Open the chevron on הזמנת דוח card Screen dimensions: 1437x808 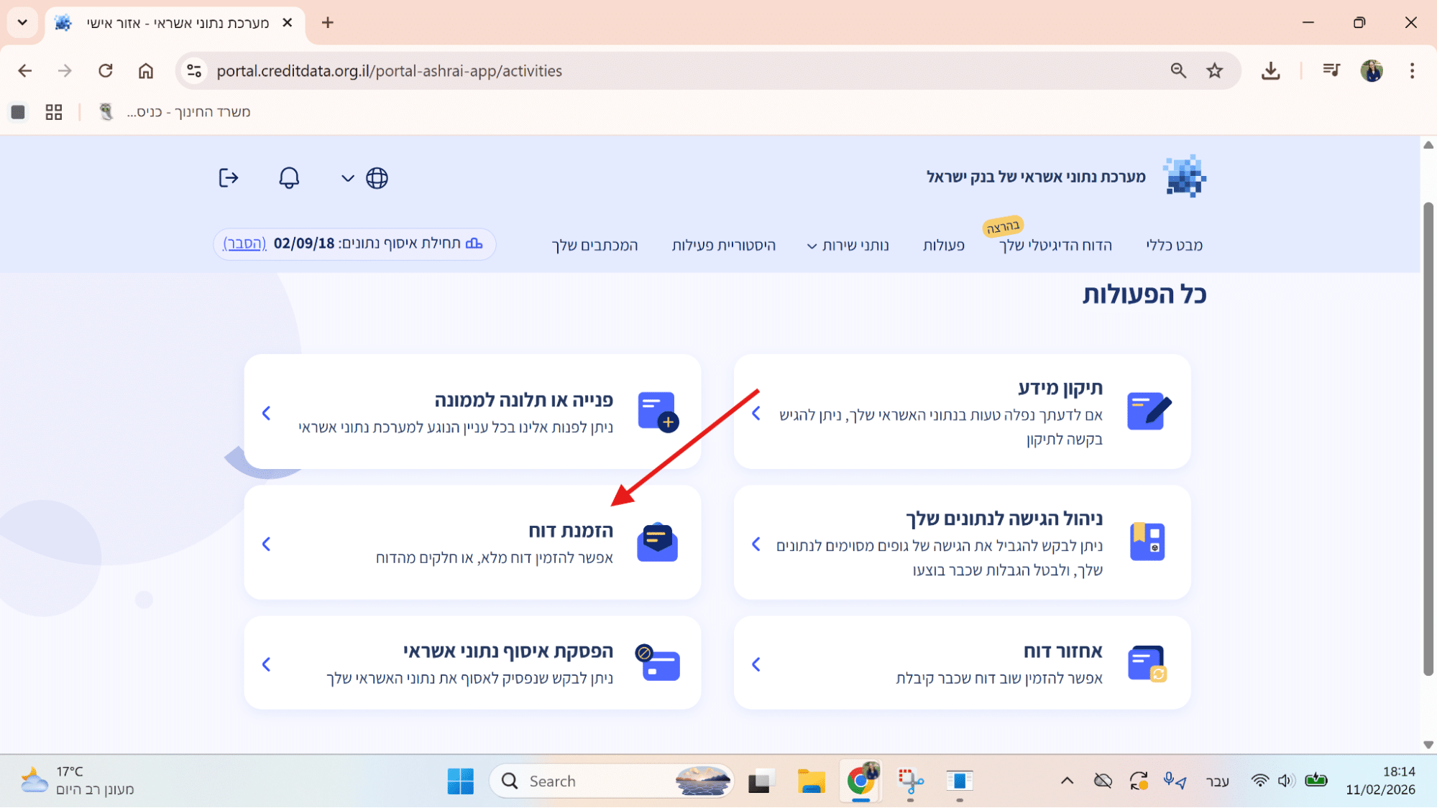point(267,544)
